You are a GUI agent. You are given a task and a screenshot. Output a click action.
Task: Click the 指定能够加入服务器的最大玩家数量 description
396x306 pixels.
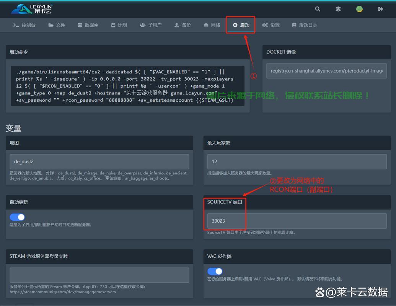[x=240, y=173]
